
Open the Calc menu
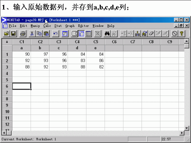click(47, 26)
